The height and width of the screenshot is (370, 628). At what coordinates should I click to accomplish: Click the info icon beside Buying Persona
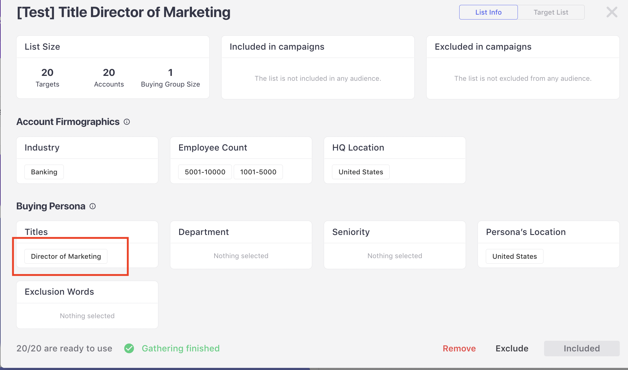point(92,206)
